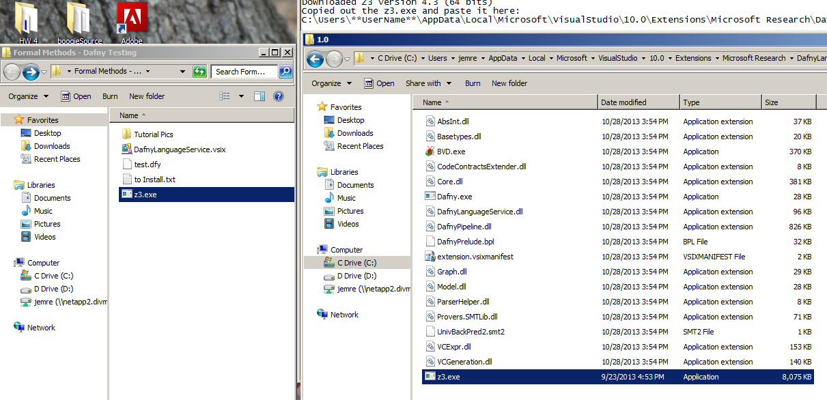Launch the Adobe desktop shortcut
Image resolution: width=827 pixels, height=400 pixels.
click(132, 22)
